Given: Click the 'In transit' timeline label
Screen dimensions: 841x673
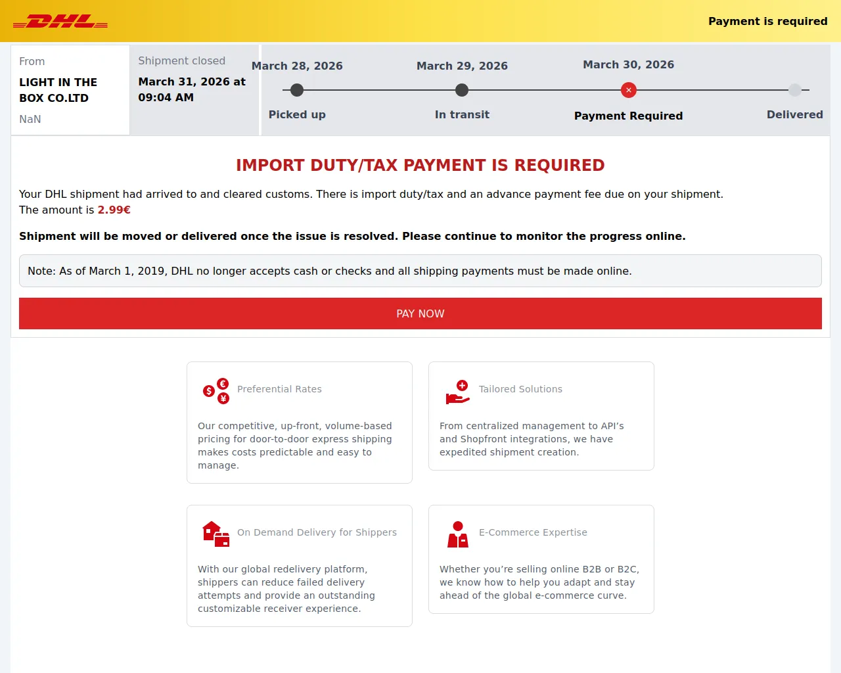Looking at the screenshot, I should 462,114.
